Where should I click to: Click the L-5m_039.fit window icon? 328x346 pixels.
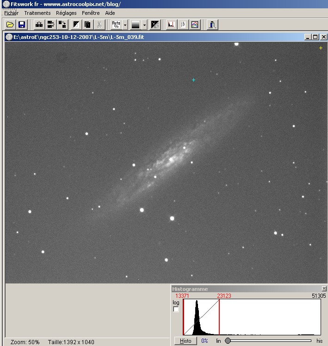point(9,37)
